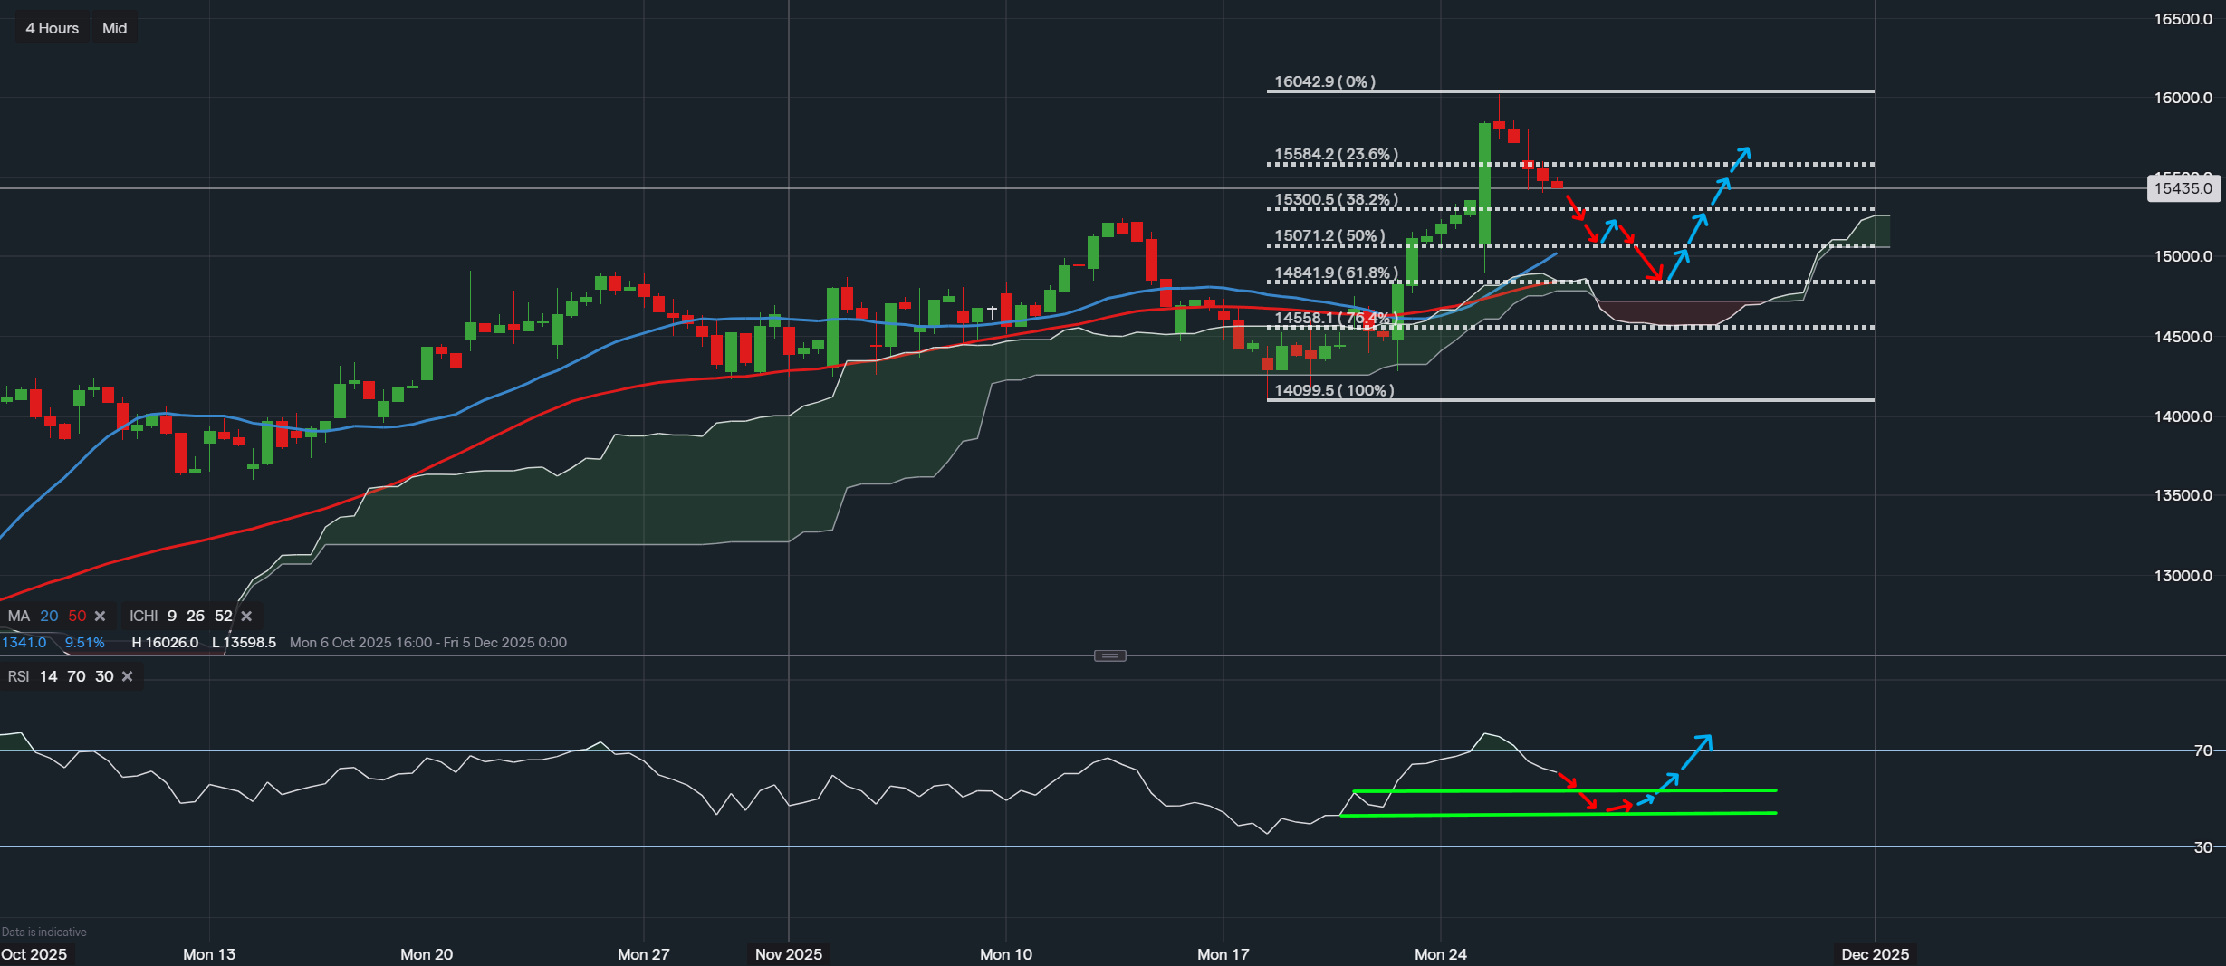Viewport: 2226px width, 966px height.
Task: Click the RSI indicator label
Action: click(x=19, y=677)
